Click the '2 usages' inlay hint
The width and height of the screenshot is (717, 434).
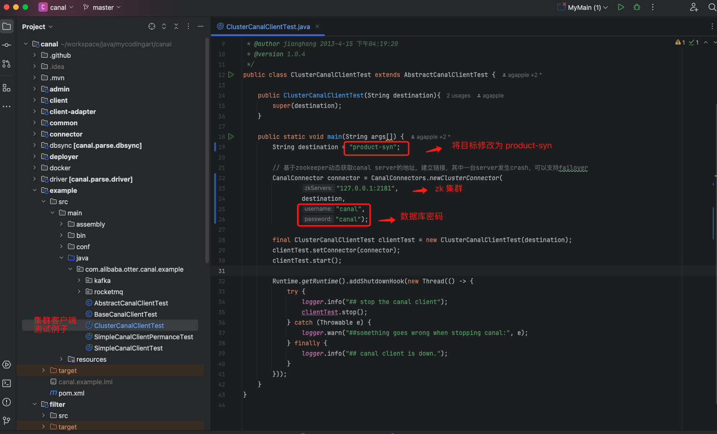(458, 96)
